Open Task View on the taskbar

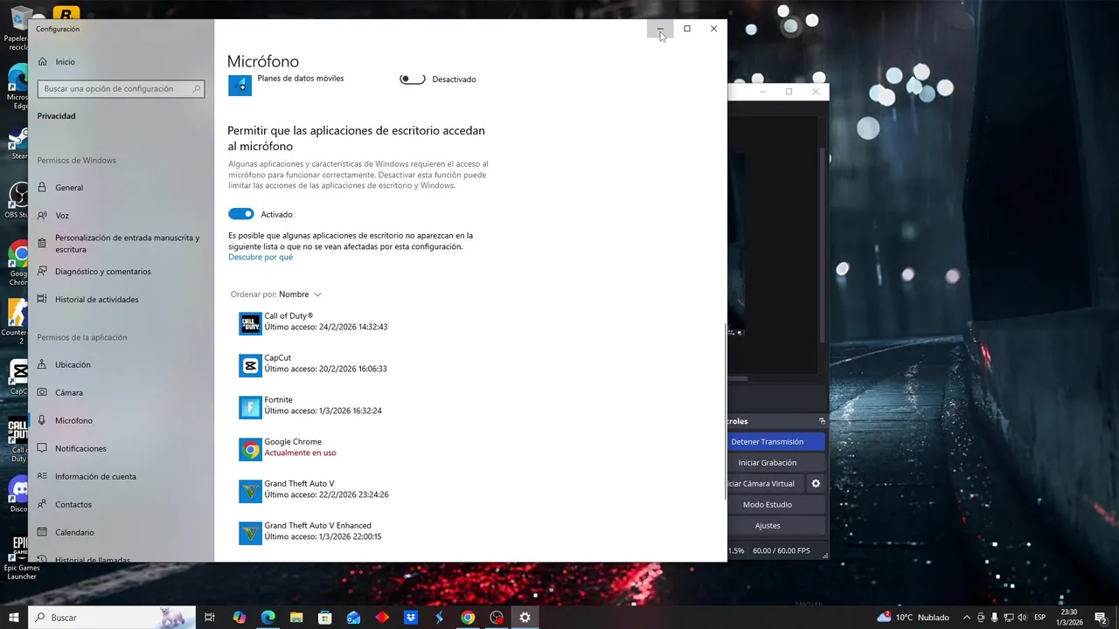click(210, 618)
